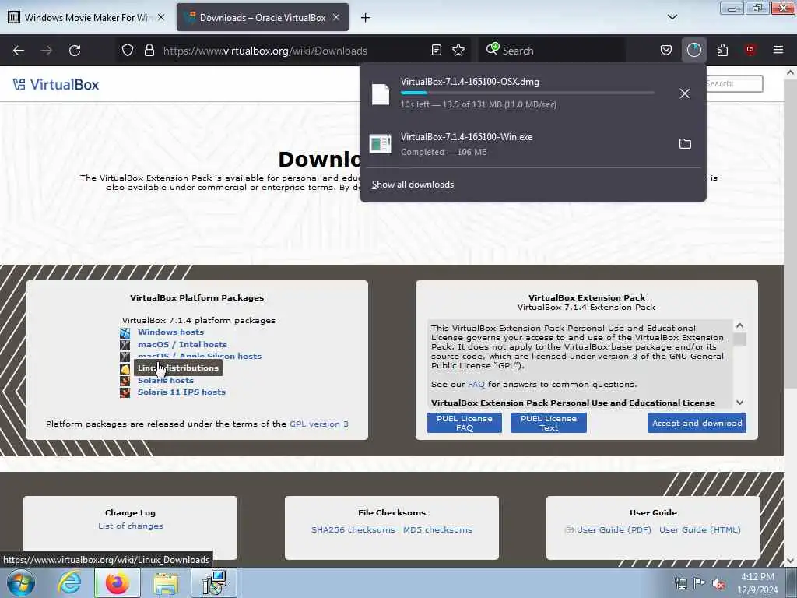Open tracking protection shield icon
The image size is (797, 598).
(128, 50)
